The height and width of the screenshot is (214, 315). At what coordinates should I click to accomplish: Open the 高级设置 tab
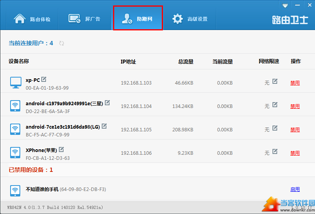190,19
